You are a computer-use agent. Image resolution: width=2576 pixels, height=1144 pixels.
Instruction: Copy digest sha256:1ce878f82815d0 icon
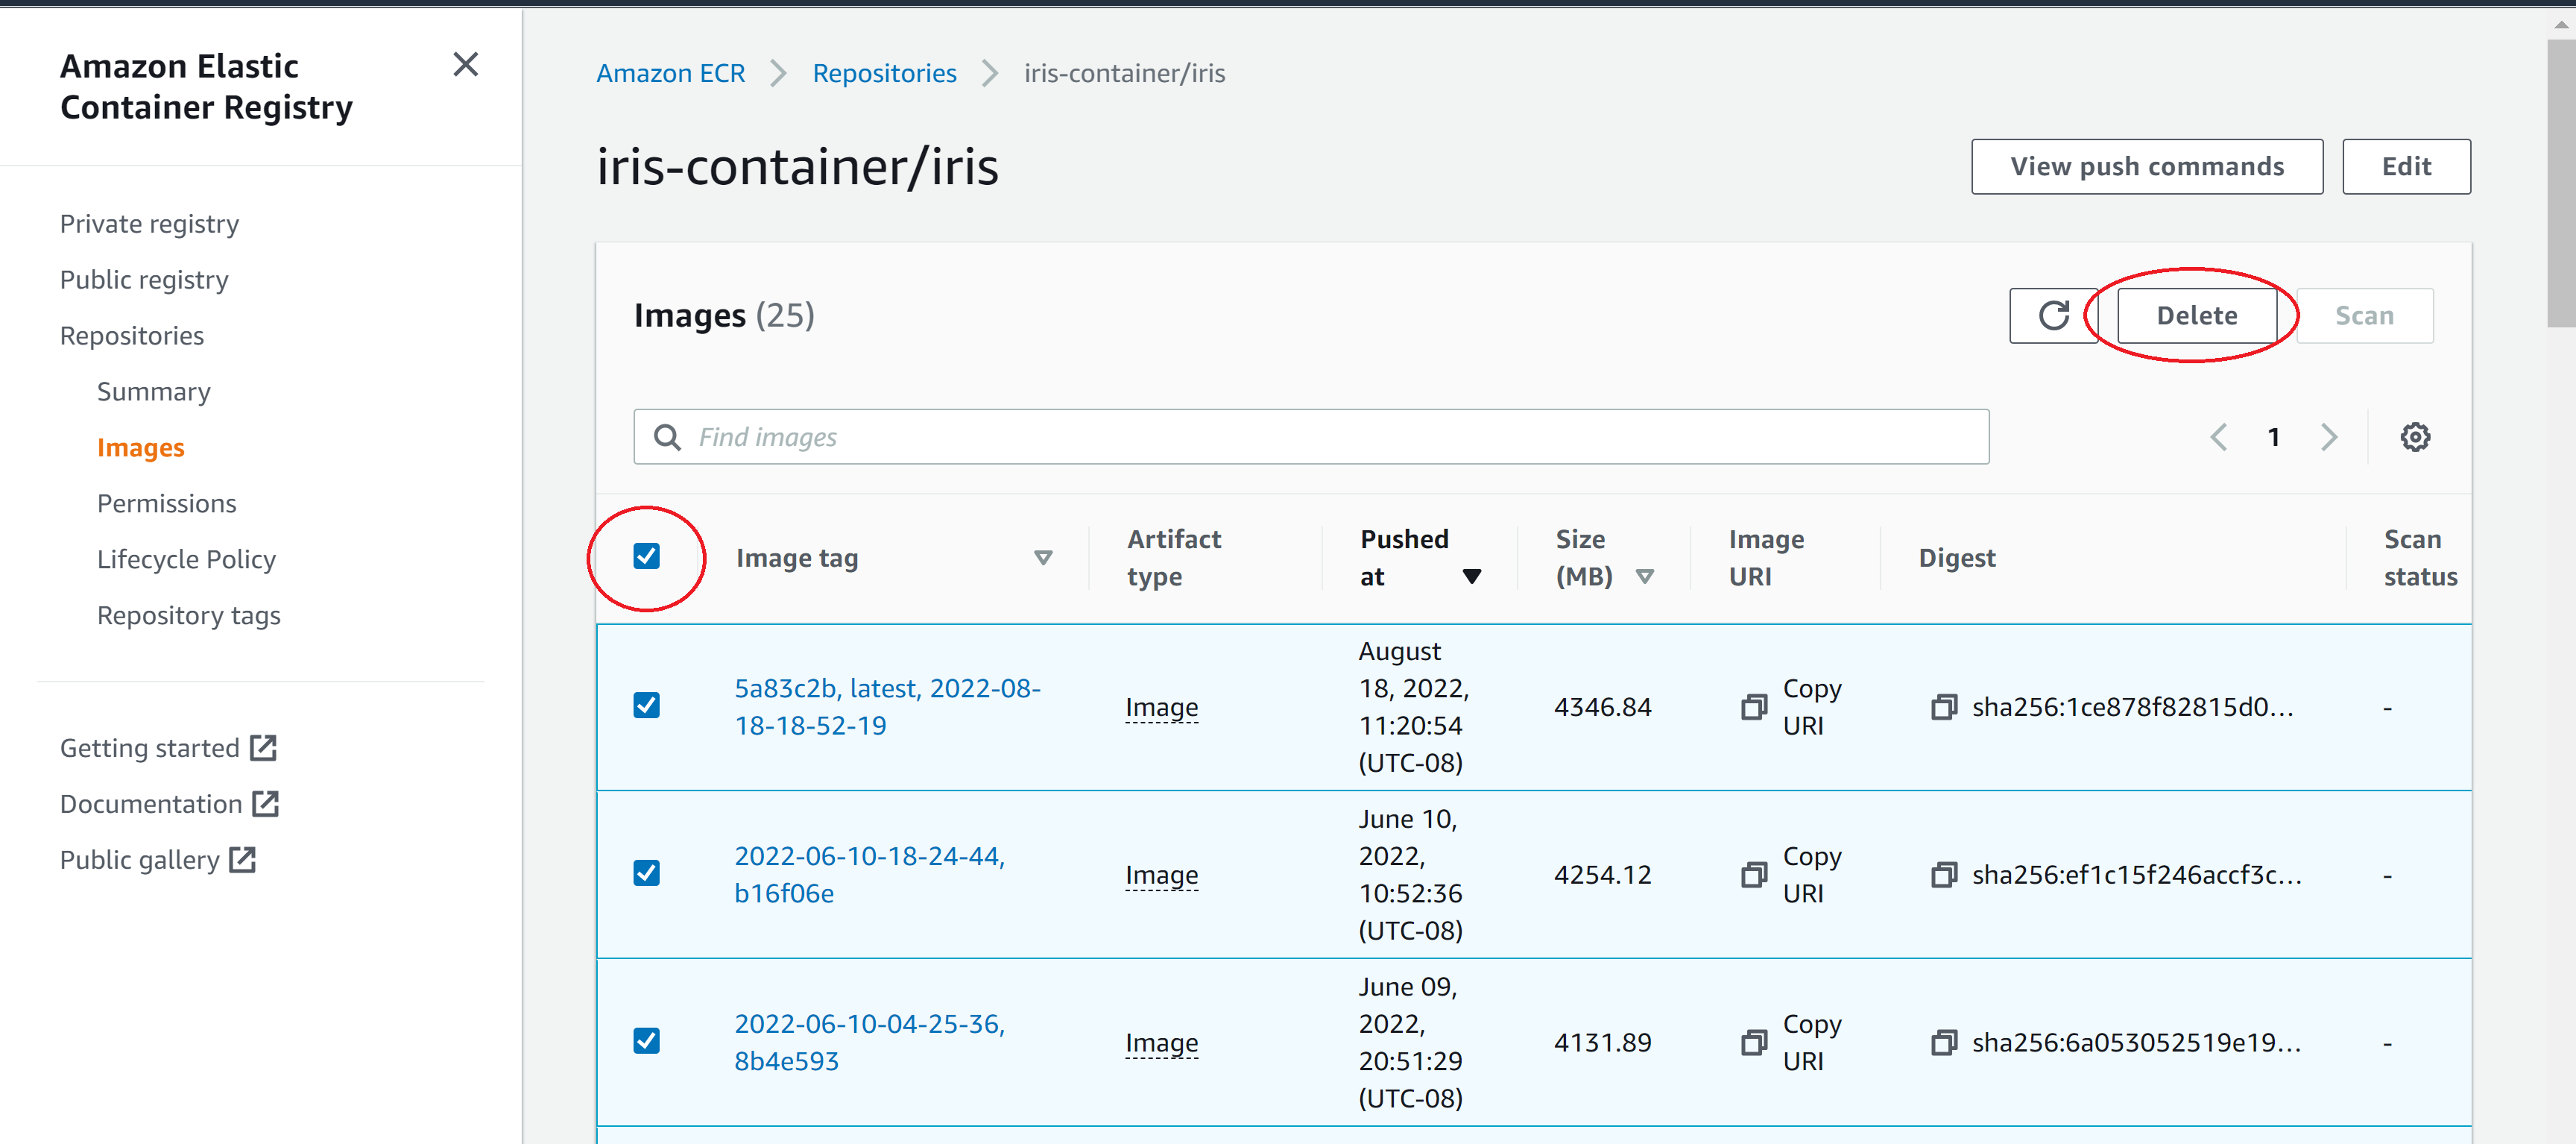point(1943,707)
